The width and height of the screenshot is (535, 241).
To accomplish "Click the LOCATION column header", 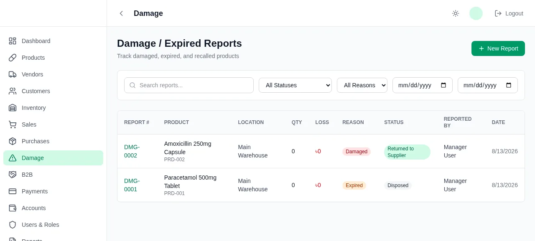I will tap(251, 122).
